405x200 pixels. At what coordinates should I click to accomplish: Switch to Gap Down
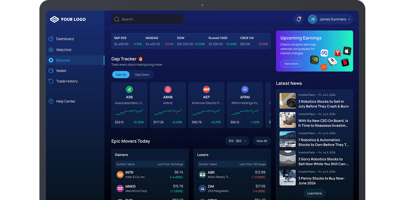coord(142,75)
